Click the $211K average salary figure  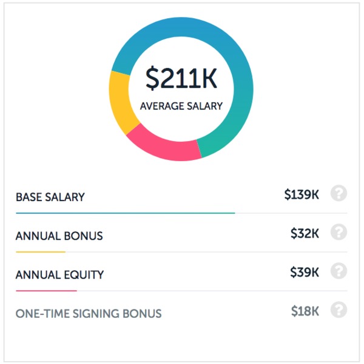pos(181,79)
